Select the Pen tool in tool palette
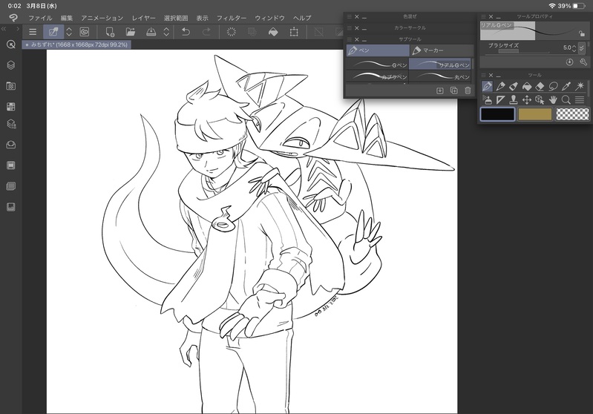Viewport: 593px width, 414px height. [487, 86]
